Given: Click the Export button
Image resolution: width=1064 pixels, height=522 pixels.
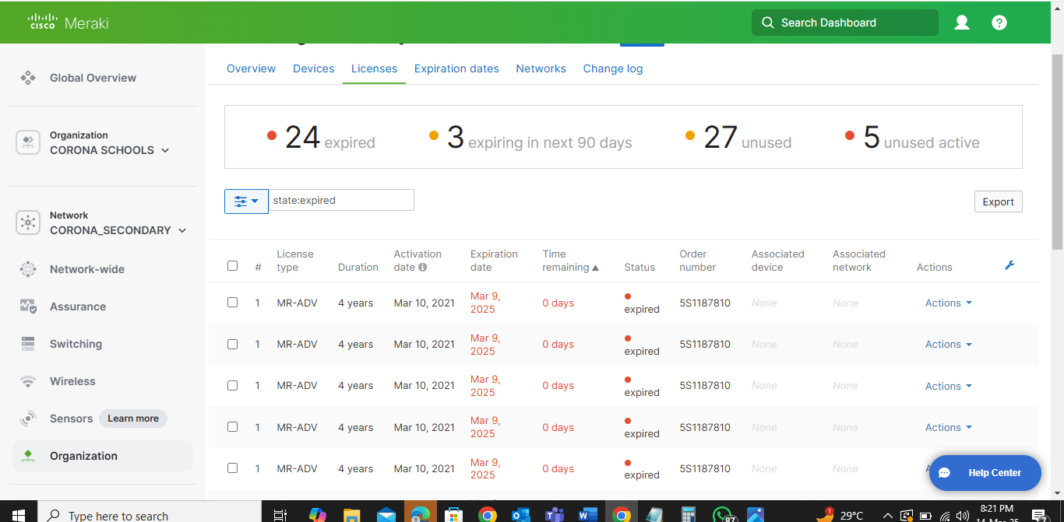Looking at the screenshot, I should pyautogui.click(x=998, y=201).
